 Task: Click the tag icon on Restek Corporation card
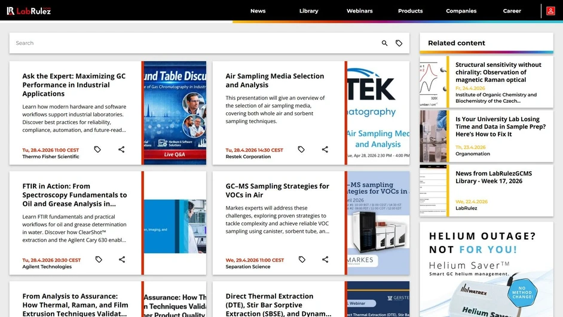tap(301, 149)
